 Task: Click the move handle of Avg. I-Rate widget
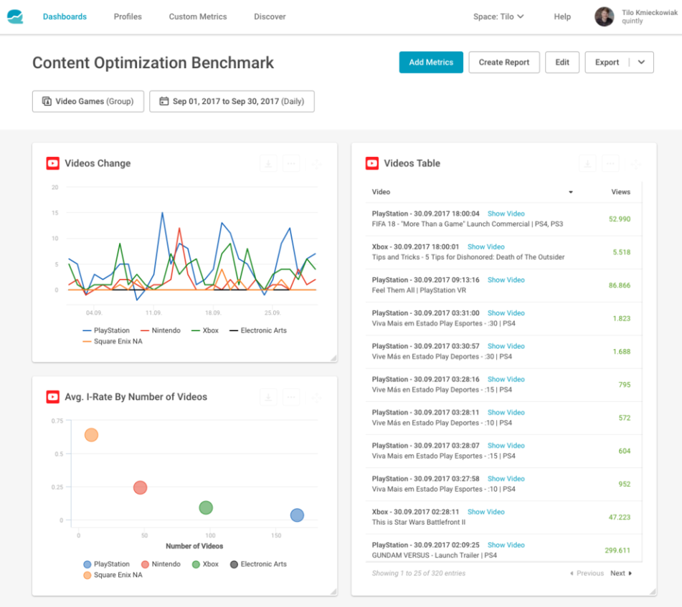[x=317, y=397]
